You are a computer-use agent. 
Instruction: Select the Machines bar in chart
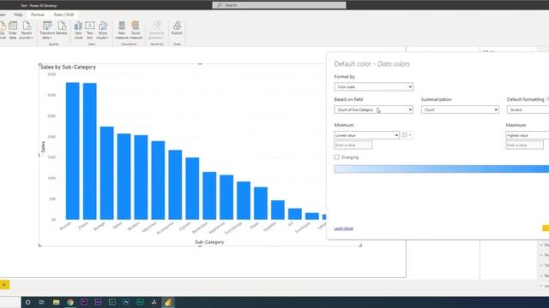point(158,181)
